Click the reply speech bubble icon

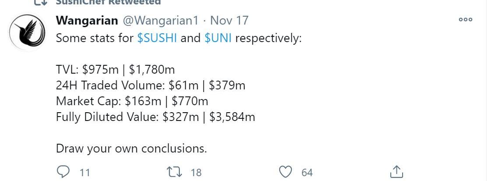tap(63, 172)
